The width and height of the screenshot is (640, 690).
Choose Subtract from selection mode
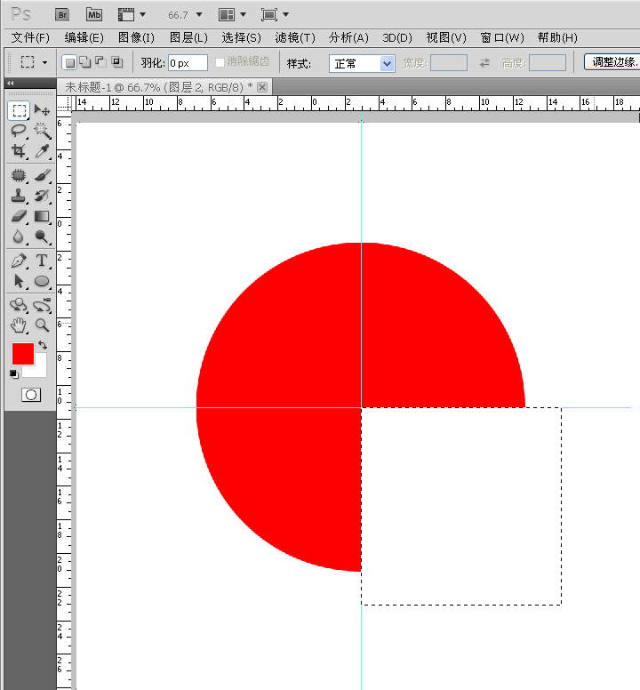[x=100, y=62]
